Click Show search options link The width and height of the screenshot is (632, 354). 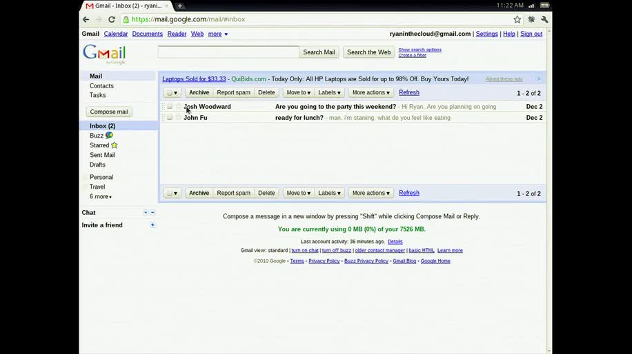pos(420,50)
